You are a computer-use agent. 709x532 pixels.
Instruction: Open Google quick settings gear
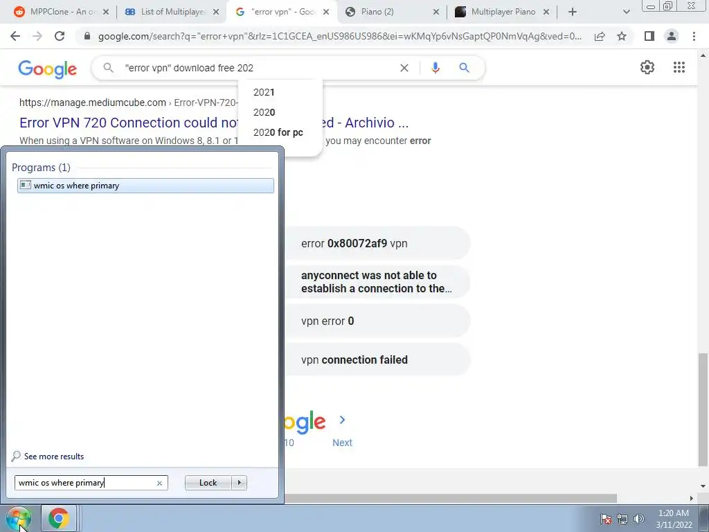coord(647,67)
